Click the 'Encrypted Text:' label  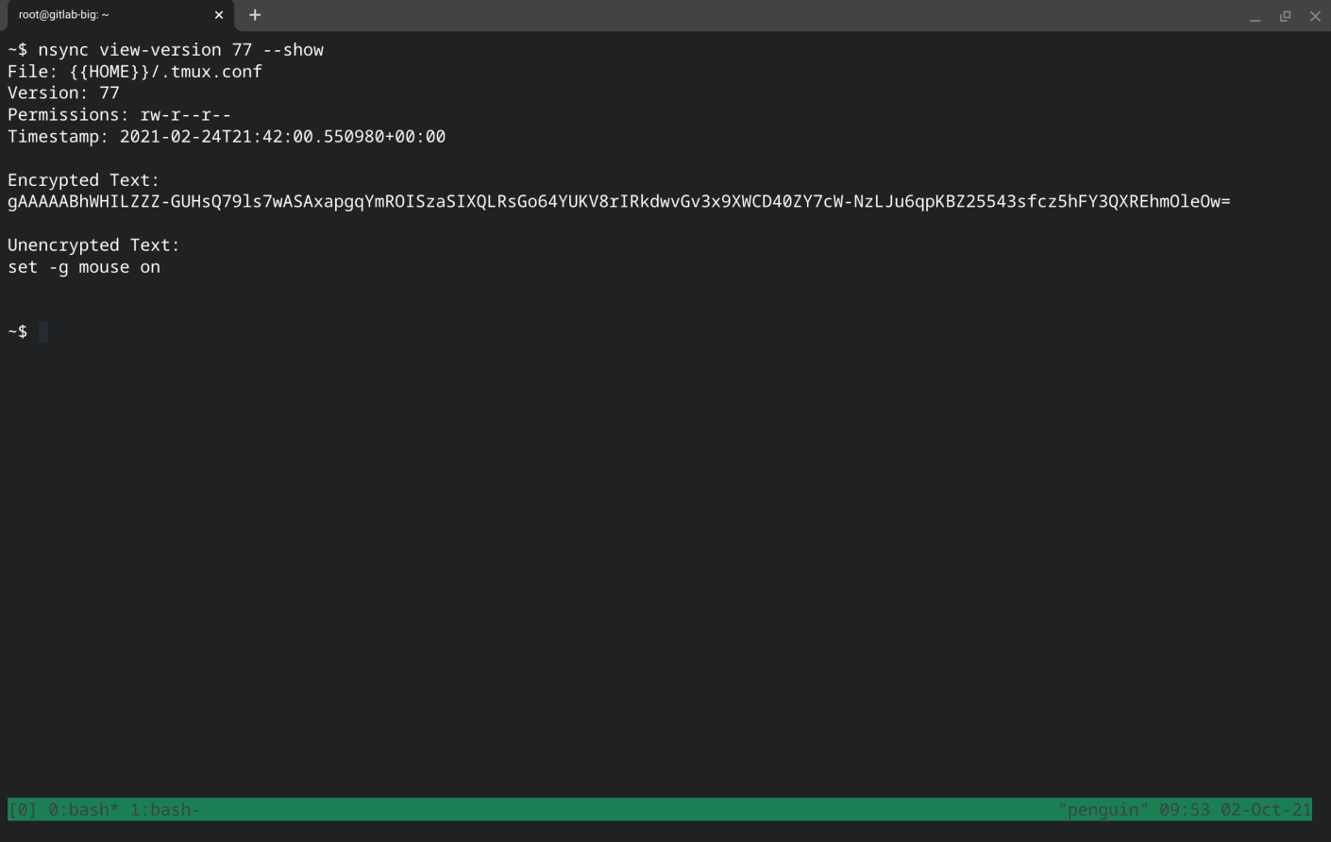(84, 180)
